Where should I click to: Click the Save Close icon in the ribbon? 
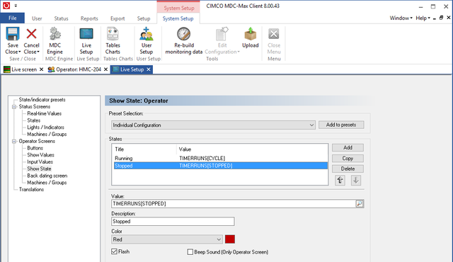(x=13, y=34)
